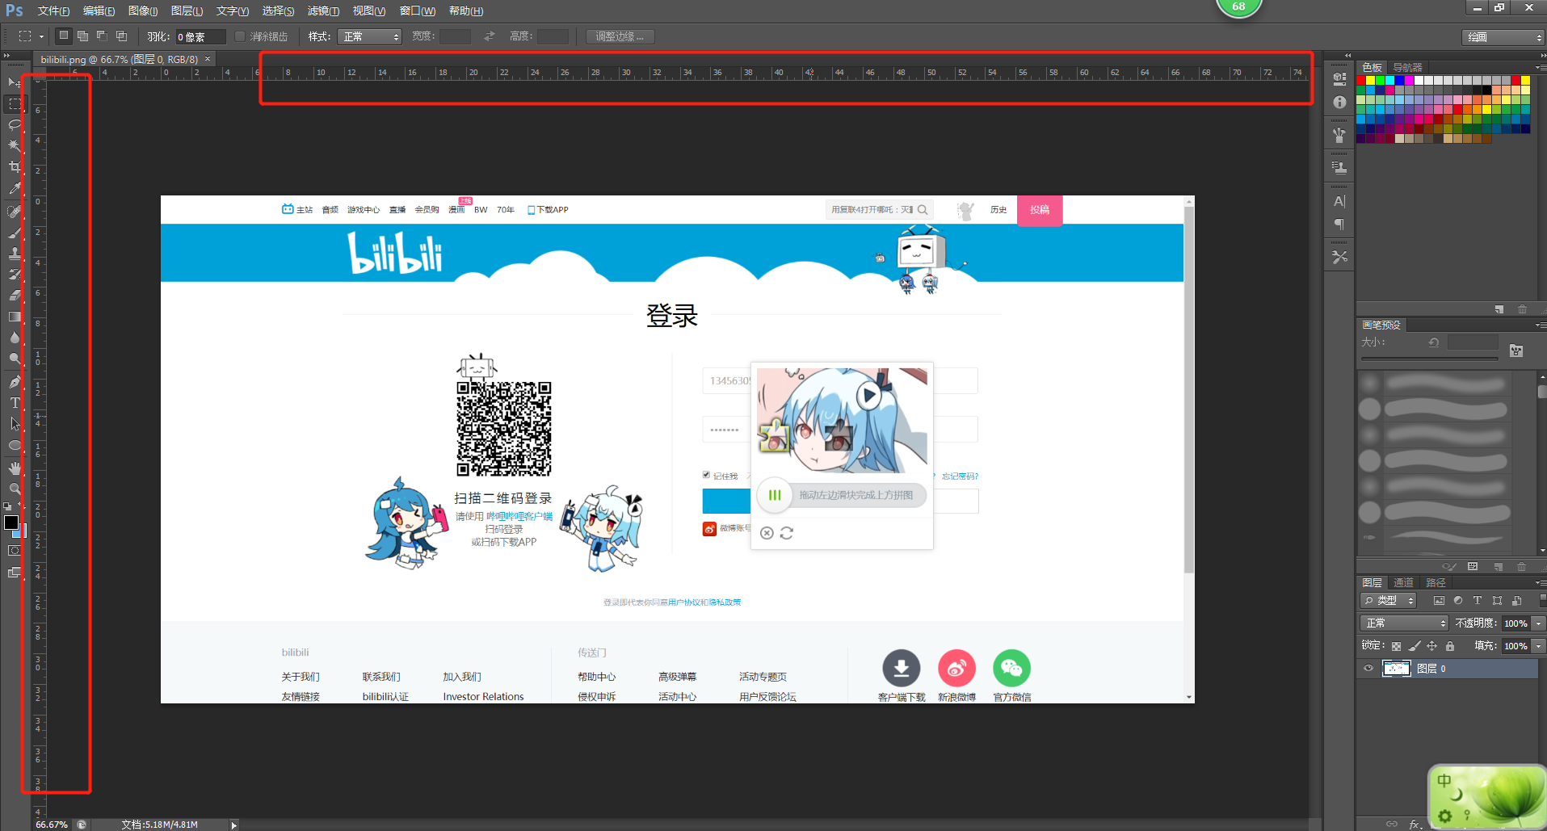The width and height of the screenshot is (1547, 831).
Task: Toggle lock all padlock
Action: click(x=1450, y=646)
